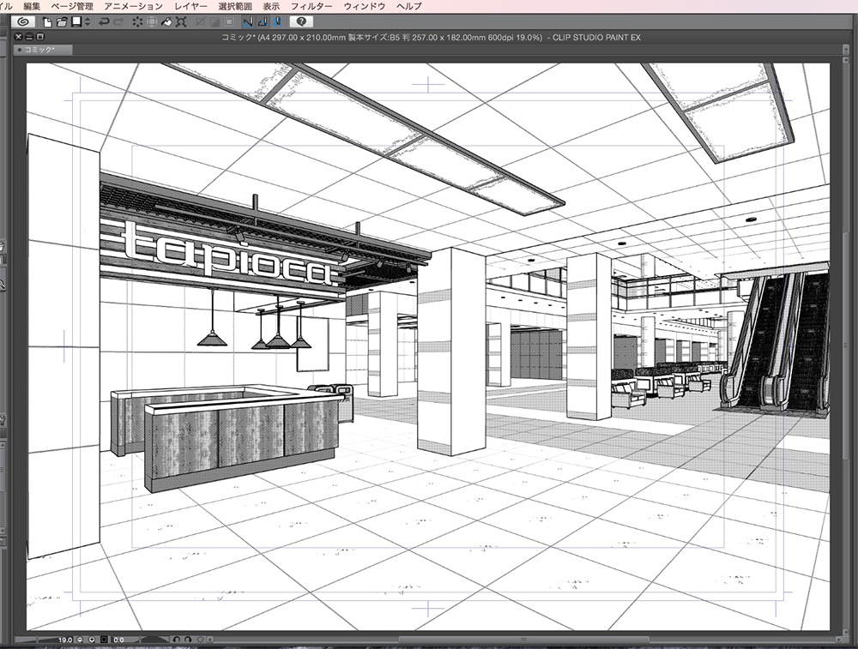The width and height of the screenshot is (858, 649).
Task: Activate scale and rotate transform icon
Action: [x=181, y=22]
